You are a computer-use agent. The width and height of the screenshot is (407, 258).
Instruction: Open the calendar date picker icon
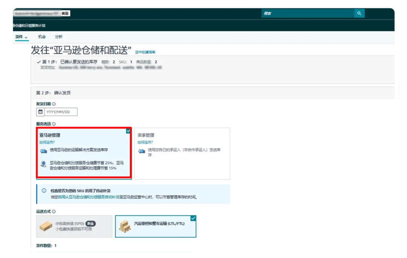40,112
